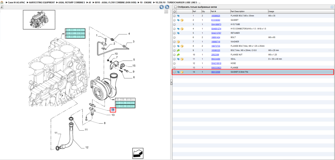The width and height of the screenshot is (335, 160).
Task: Select callout number 8 in the diagram
Action: 105,123
